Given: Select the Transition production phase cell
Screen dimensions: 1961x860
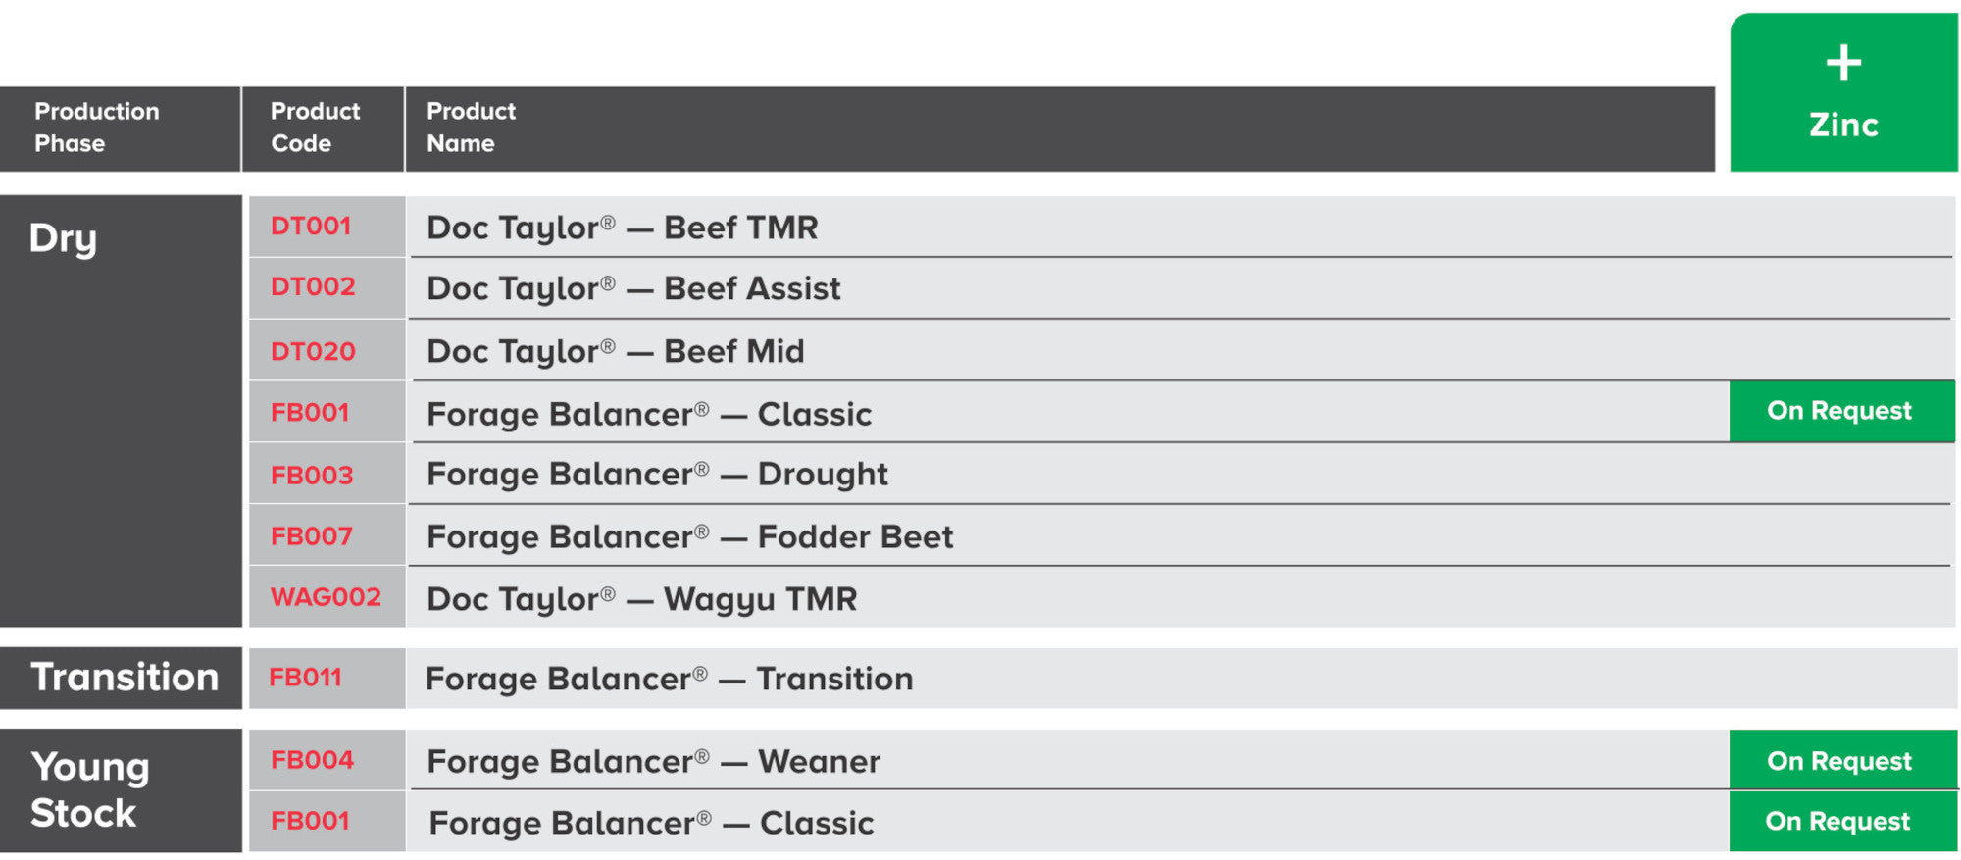Looking at the screenshot, I should coord(125,678).
